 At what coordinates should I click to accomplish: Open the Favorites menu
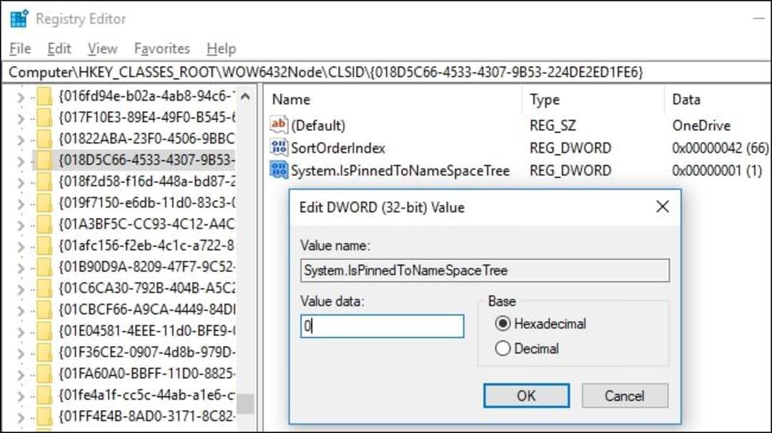pyautogui.click(x=162, y=48)
